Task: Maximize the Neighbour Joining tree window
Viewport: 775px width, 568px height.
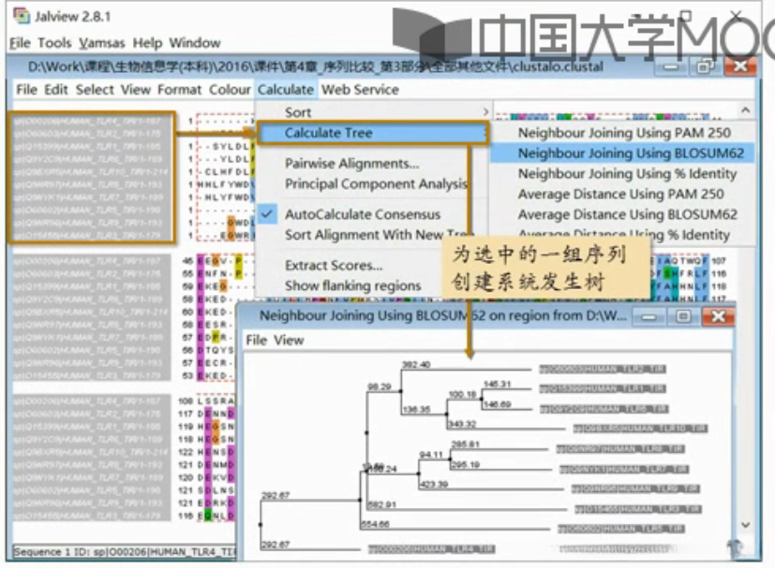Action: click(683, 316)
